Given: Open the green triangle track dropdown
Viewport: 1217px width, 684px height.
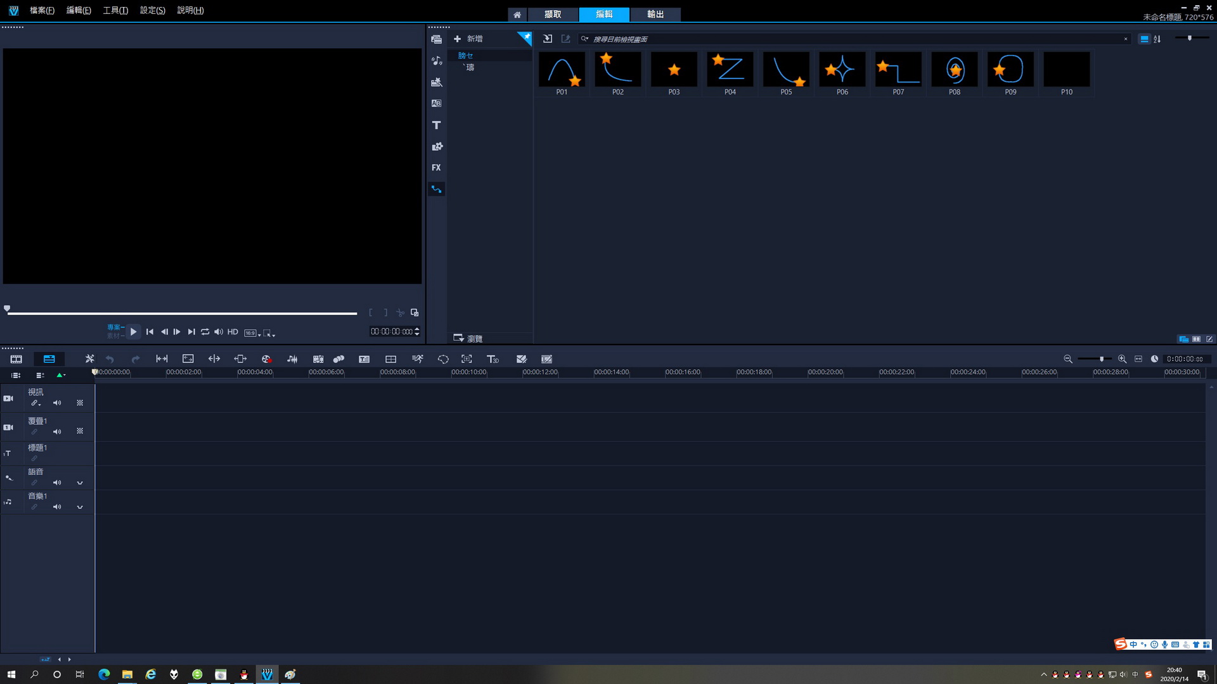Looking at the screenshot, I should pyautogui.click(x=60, y=375).
